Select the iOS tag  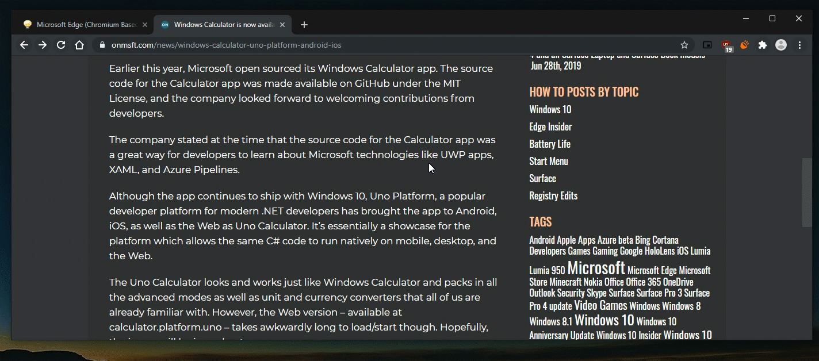tap(683, 251)
